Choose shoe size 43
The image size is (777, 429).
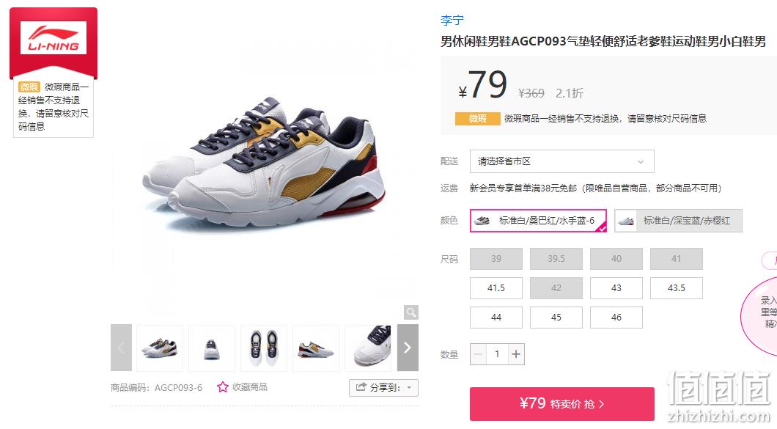pyautogui.click(x=616, y=288)
